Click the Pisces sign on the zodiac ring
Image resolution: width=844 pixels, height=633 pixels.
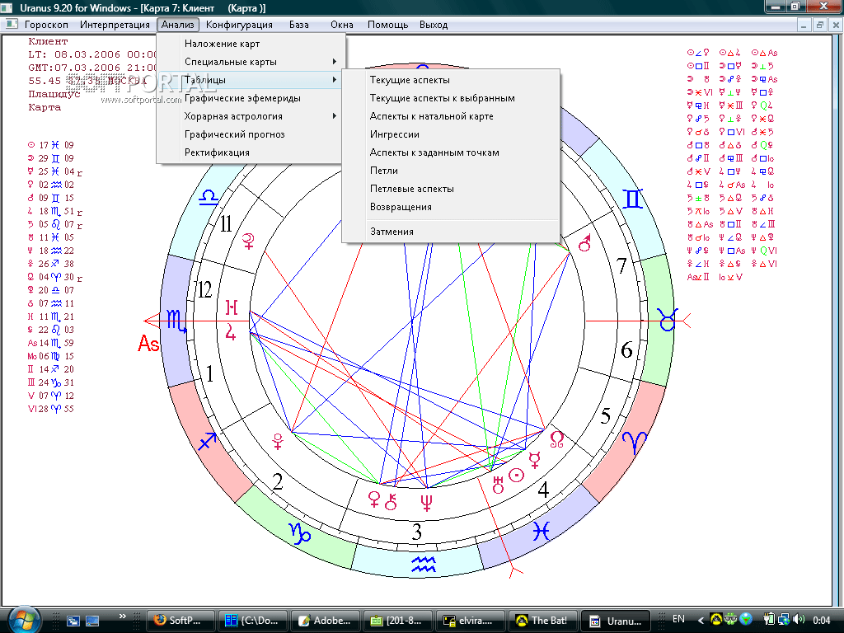(x=541, y=532)
